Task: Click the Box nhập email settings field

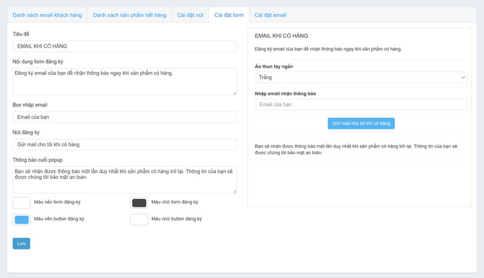Action: [x=124, y=117]
